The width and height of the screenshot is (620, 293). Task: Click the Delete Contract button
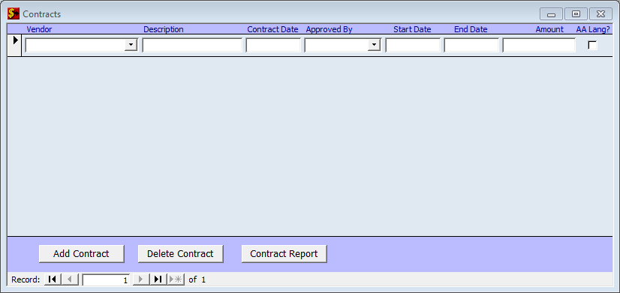[180, 254]
